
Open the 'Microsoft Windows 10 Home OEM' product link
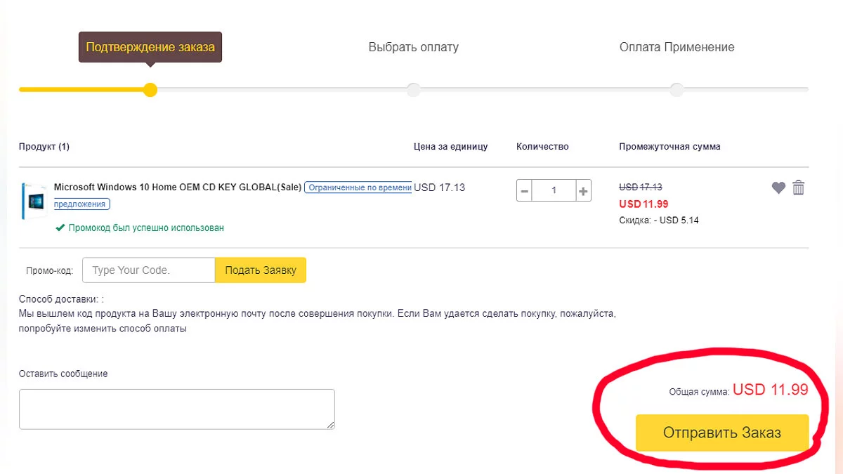[178, 187]
